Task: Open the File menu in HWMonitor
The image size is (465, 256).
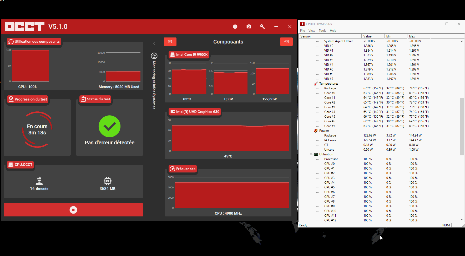Action: 302,31
